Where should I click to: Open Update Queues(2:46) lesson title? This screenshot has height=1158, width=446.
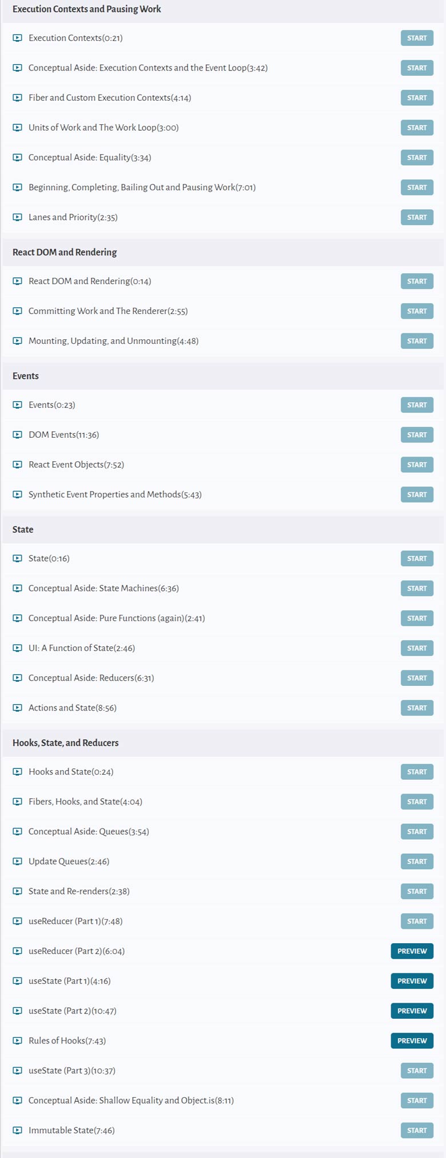pyautogui.click(x=69, y=861)
